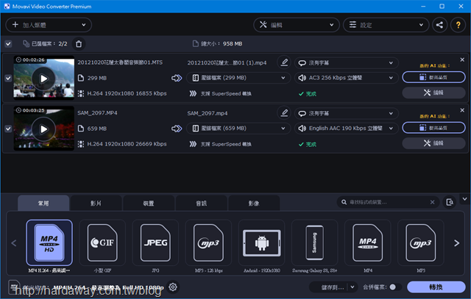Click edit button for SAM_2097 file

point(433,143)
